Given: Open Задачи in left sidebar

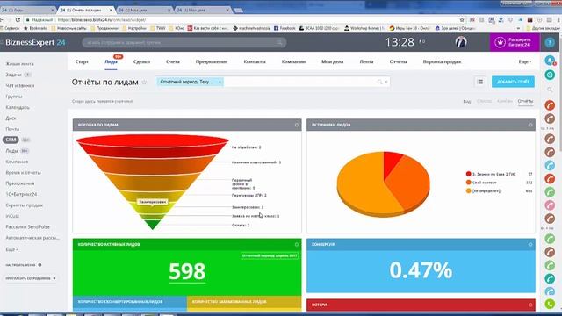Looking at the screenshot, I should click(14, 75).
